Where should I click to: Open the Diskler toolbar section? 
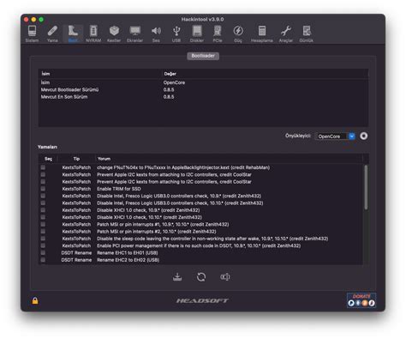[x=197, y=33]
